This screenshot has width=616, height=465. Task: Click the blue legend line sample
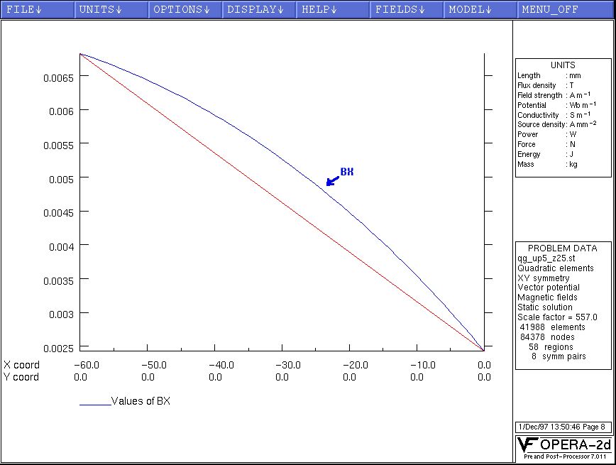(95, 405)
